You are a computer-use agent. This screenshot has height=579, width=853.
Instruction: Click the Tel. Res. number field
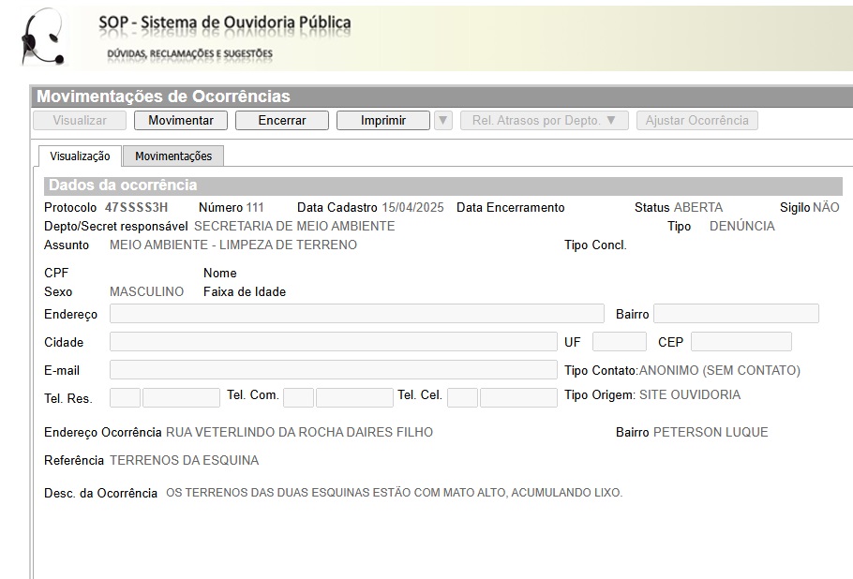click(181, 398)
